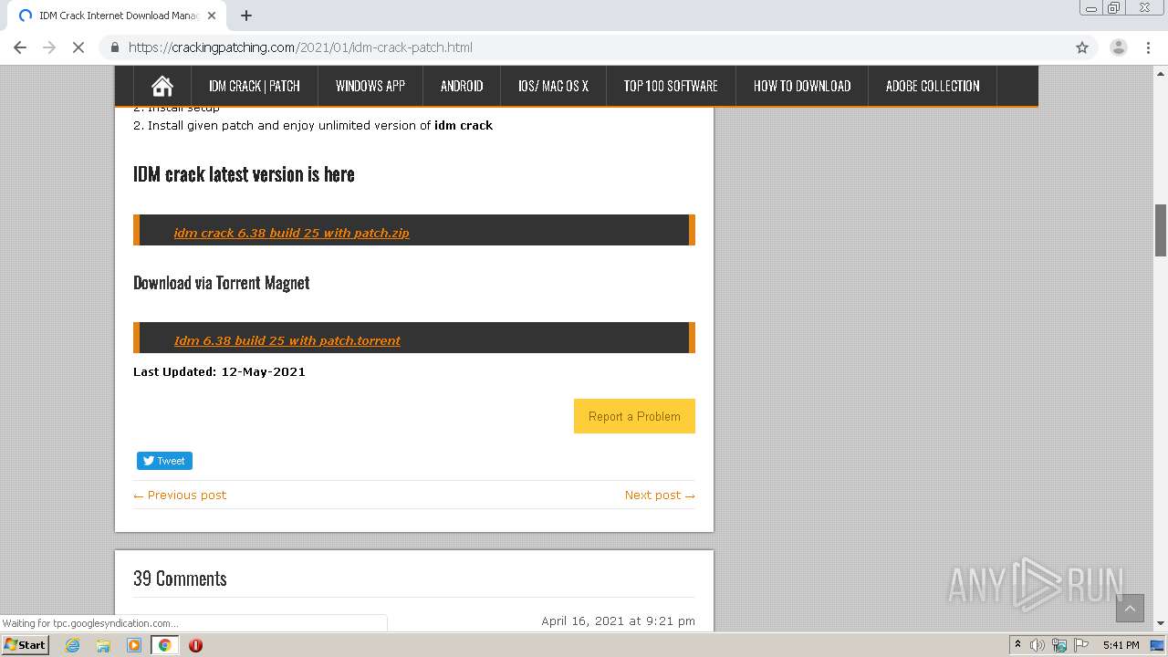This screenshot has width=1168, height=657.
Task: Go forward in browser history
Action: [49, 47]
